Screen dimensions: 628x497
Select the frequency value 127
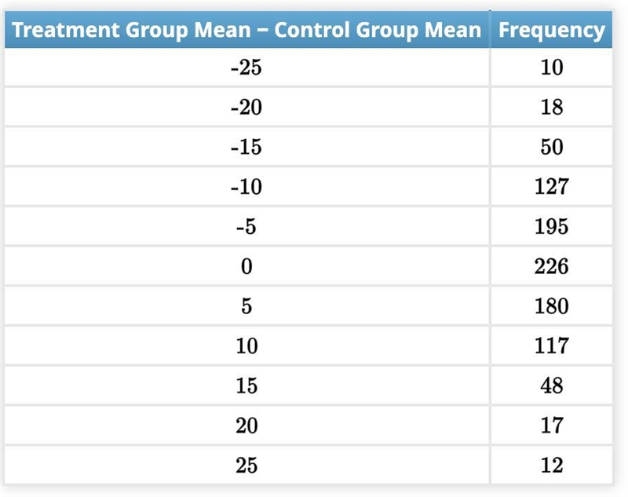click(552, 187)
